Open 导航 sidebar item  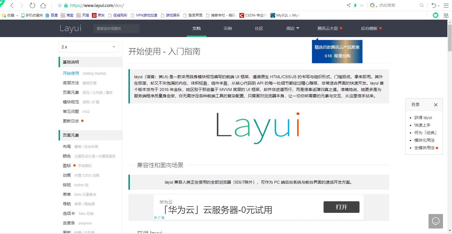coord(79,204)
